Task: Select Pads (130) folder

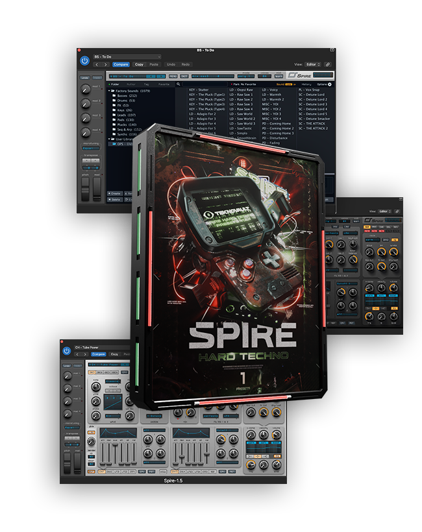Action: click(123, 120)
